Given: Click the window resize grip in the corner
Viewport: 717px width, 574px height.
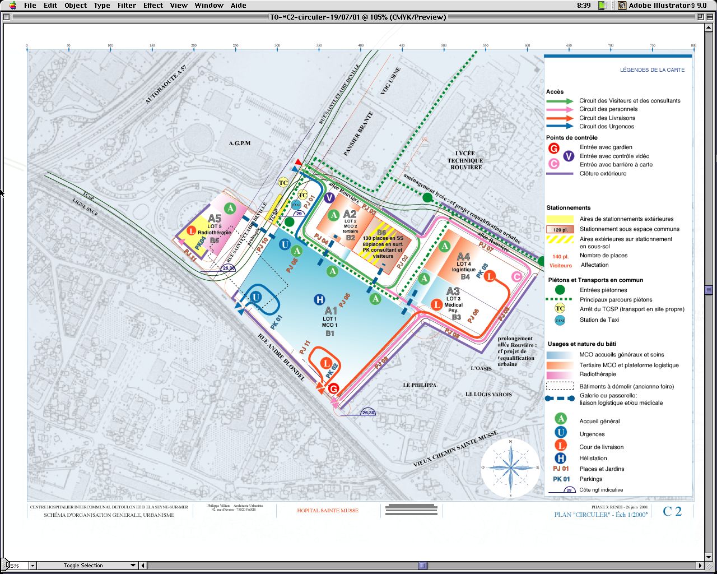Looking at the screenshot, I should click(x=710, y=566).
